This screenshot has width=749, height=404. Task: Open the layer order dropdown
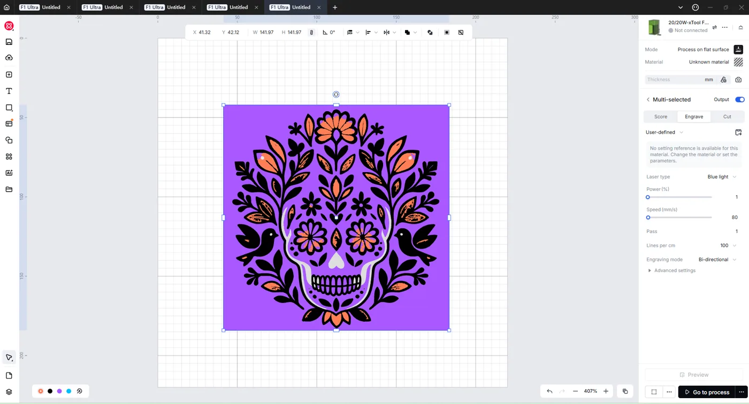click(353, 33)
